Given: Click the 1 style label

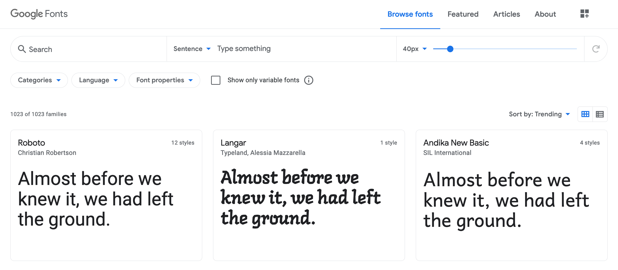Looking at the screenshot, I should pos(389,143).
